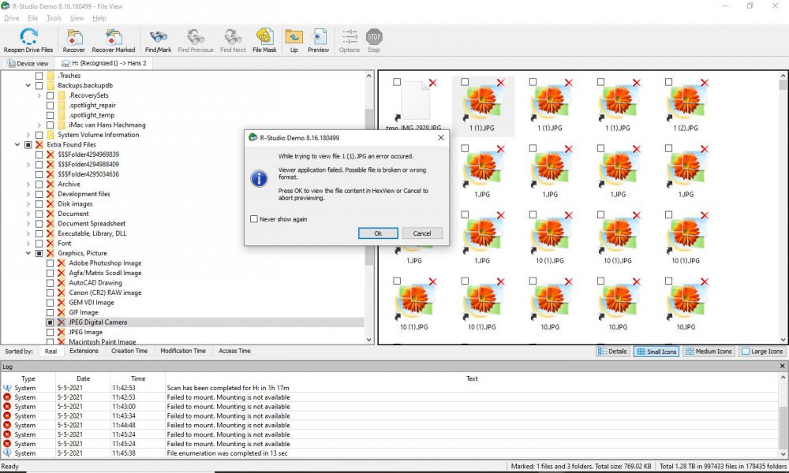Select the Scan has been completed log row
789x473 pixels.
(390, 388)
